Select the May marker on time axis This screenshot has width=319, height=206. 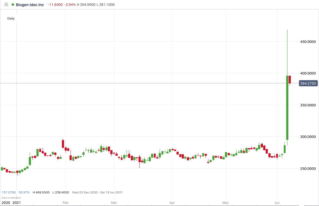tap(226, 203)
